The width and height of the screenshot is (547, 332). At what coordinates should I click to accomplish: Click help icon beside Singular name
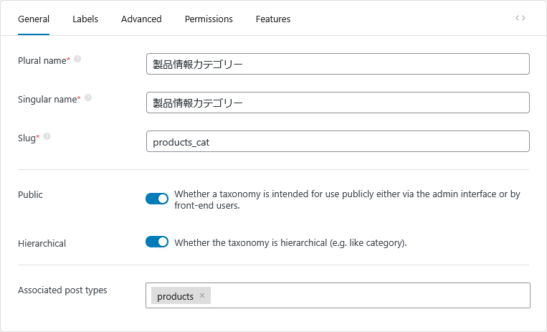88,98
